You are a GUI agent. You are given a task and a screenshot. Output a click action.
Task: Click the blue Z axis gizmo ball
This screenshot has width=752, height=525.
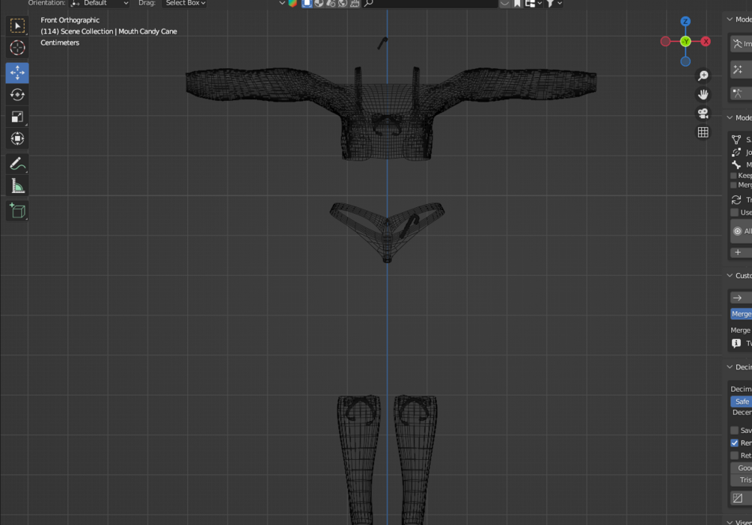tap(685, 22)
